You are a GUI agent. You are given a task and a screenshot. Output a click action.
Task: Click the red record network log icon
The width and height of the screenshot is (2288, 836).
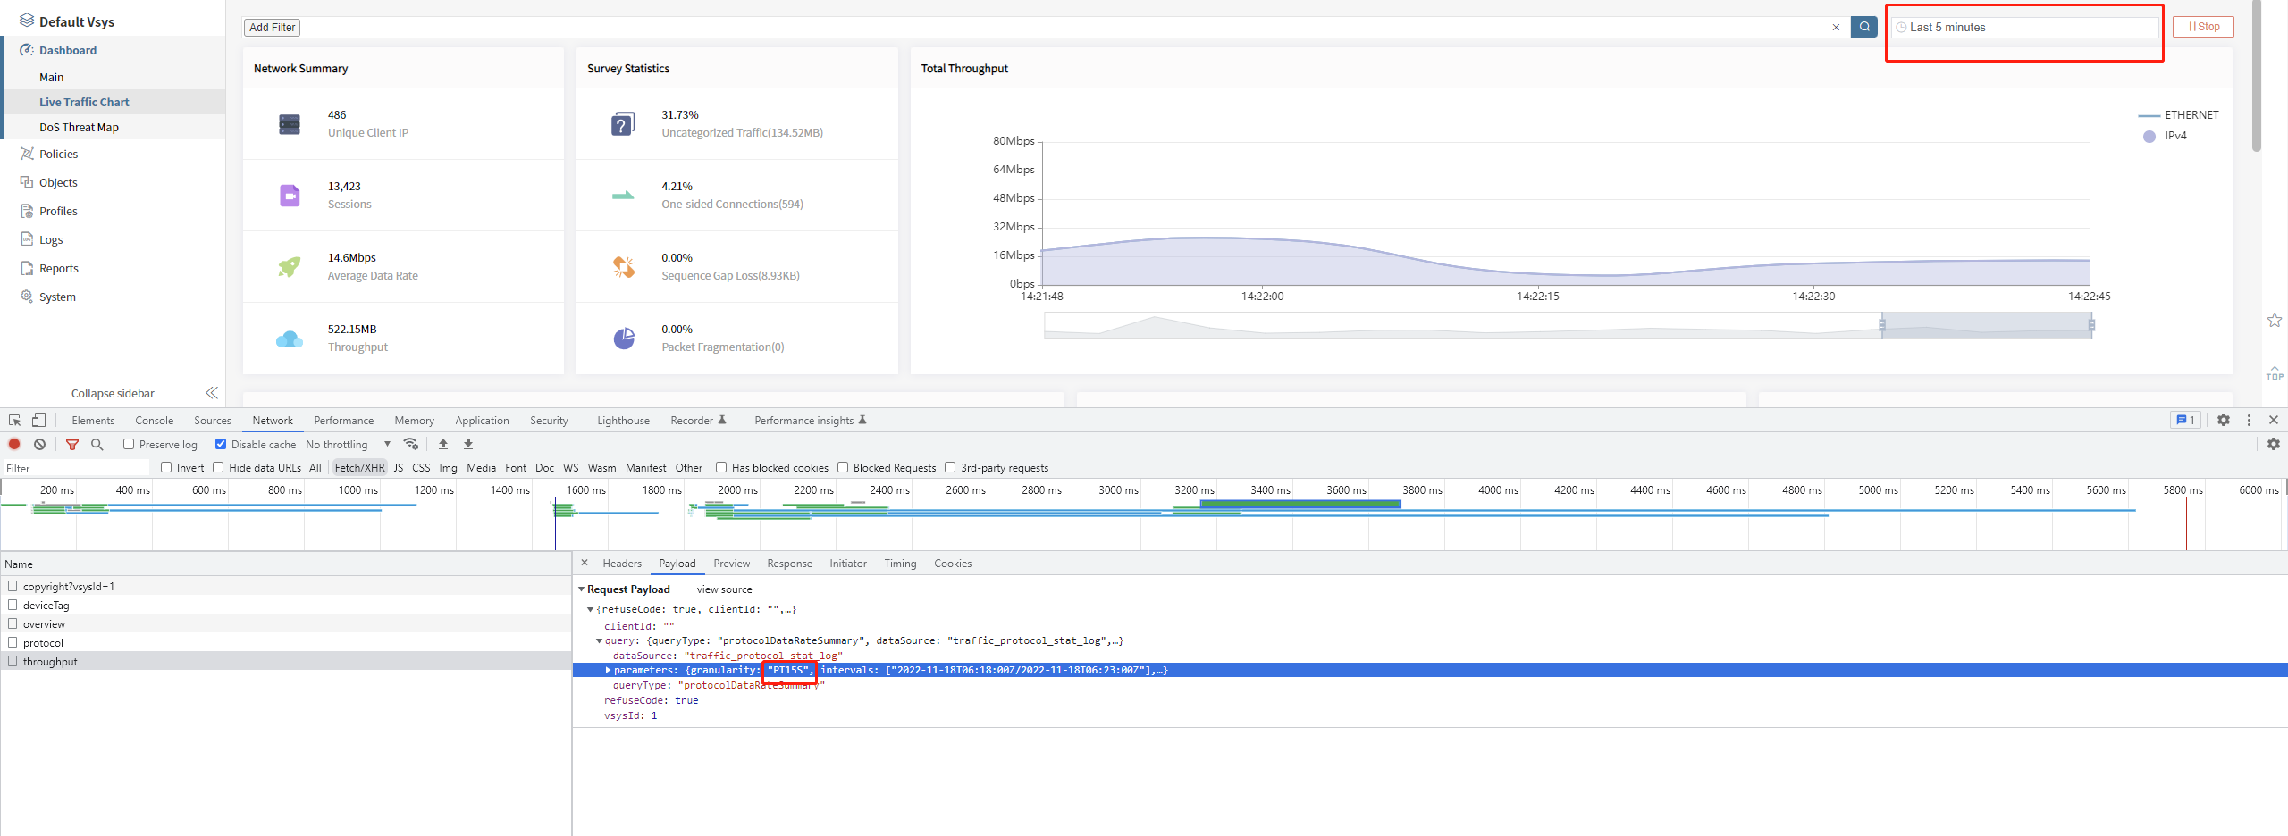(x=14, y=444)
